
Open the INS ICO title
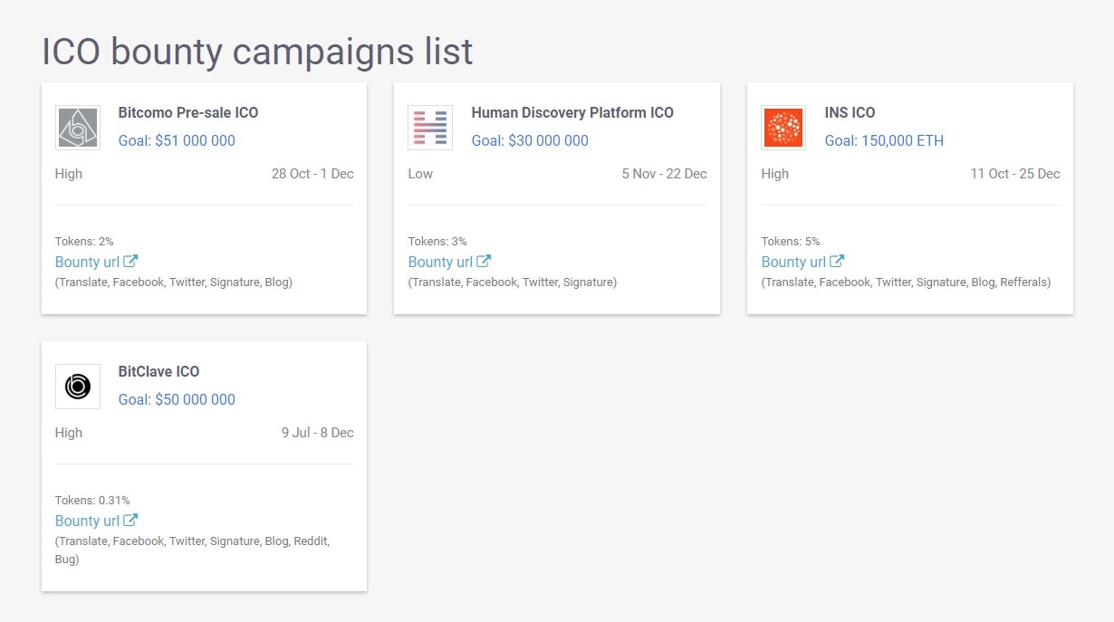tap(850, 113)
